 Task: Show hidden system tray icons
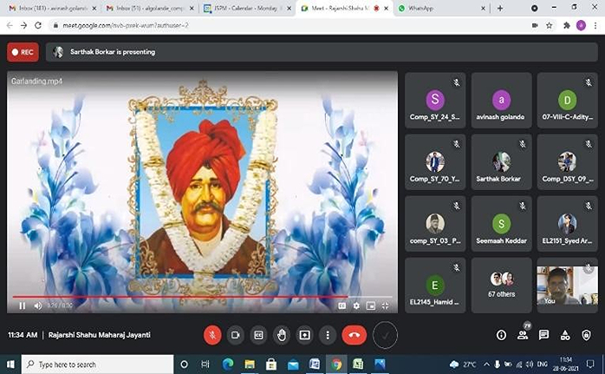click(x=486, y=364)
